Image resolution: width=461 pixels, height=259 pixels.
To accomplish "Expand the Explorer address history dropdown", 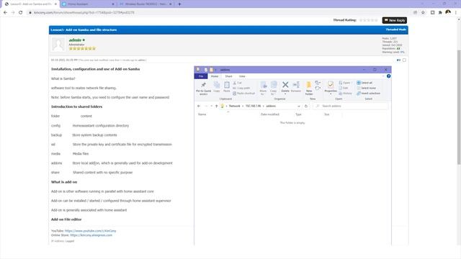I will 299,106.
